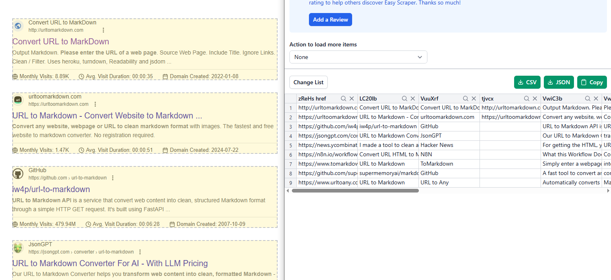This screenshot has width=611, height=280.
Task: Select the 'What this Workflow Do' table cell
Action: click(x=571, y=154)
